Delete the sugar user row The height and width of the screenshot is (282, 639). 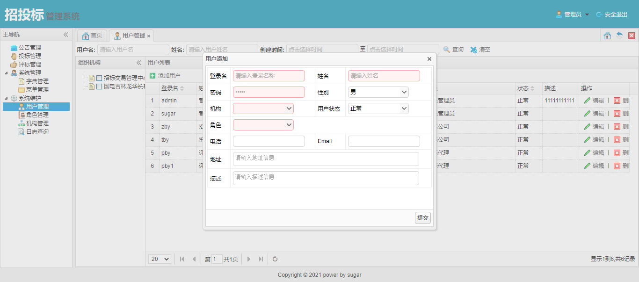(x=621, y=114)
